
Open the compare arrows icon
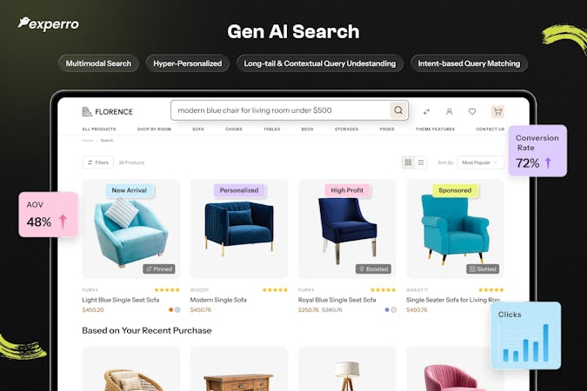click(426, 111)
